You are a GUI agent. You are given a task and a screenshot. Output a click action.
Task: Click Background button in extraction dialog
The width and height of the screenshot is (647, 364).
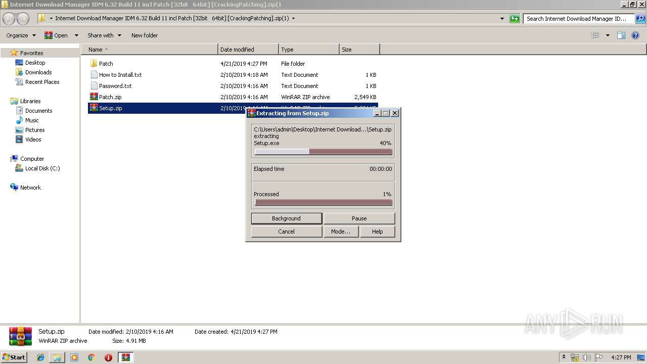(286, 218)
